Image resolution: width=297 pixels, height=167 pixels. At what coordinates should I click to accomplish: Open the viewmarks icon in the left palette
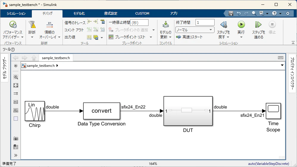(x=16, y=147)
